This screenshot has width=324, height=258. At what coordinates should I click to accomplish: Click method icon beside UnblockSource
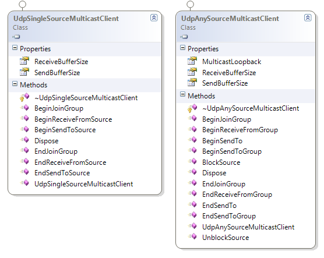(x=192, y=236)
